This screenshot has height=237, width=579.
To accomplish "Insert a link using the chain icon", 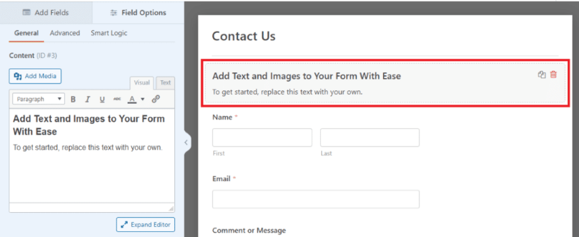I will tap(156, 99).
